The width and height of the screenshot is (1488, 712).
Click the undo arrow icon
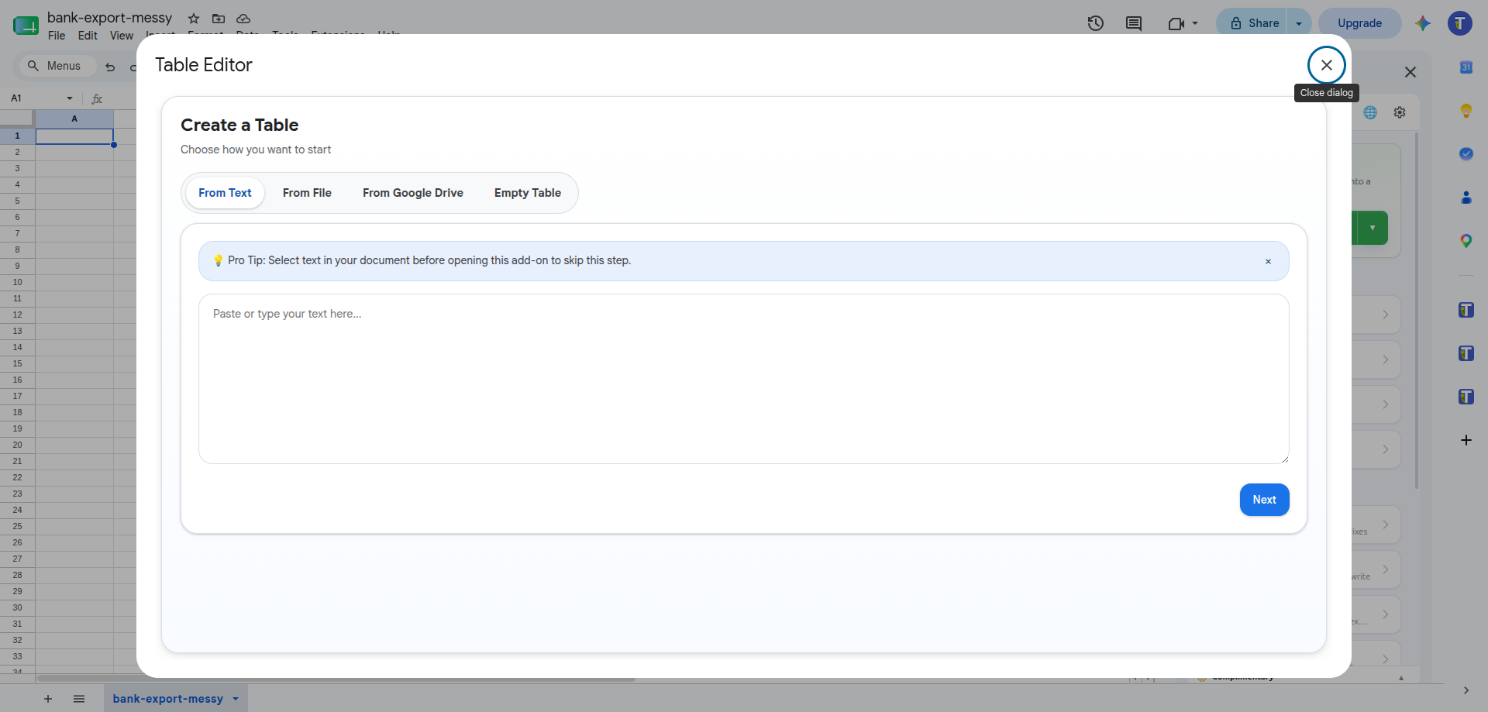110,67
